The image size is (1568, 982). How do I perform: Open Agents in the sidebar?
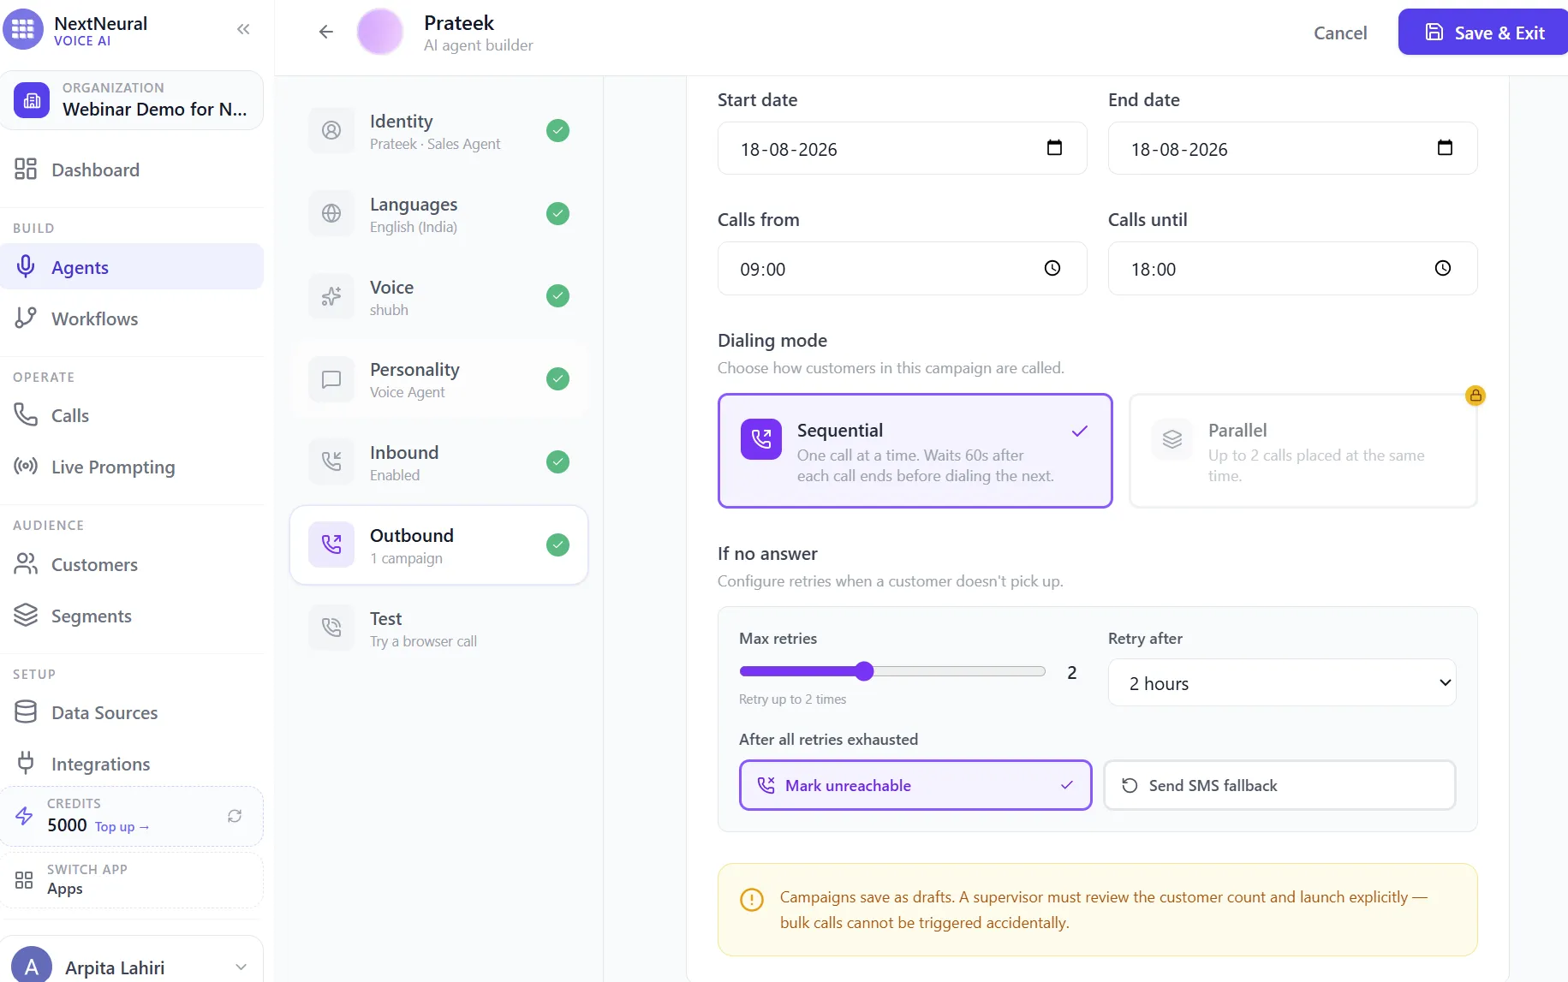click(x=133, y=267)
